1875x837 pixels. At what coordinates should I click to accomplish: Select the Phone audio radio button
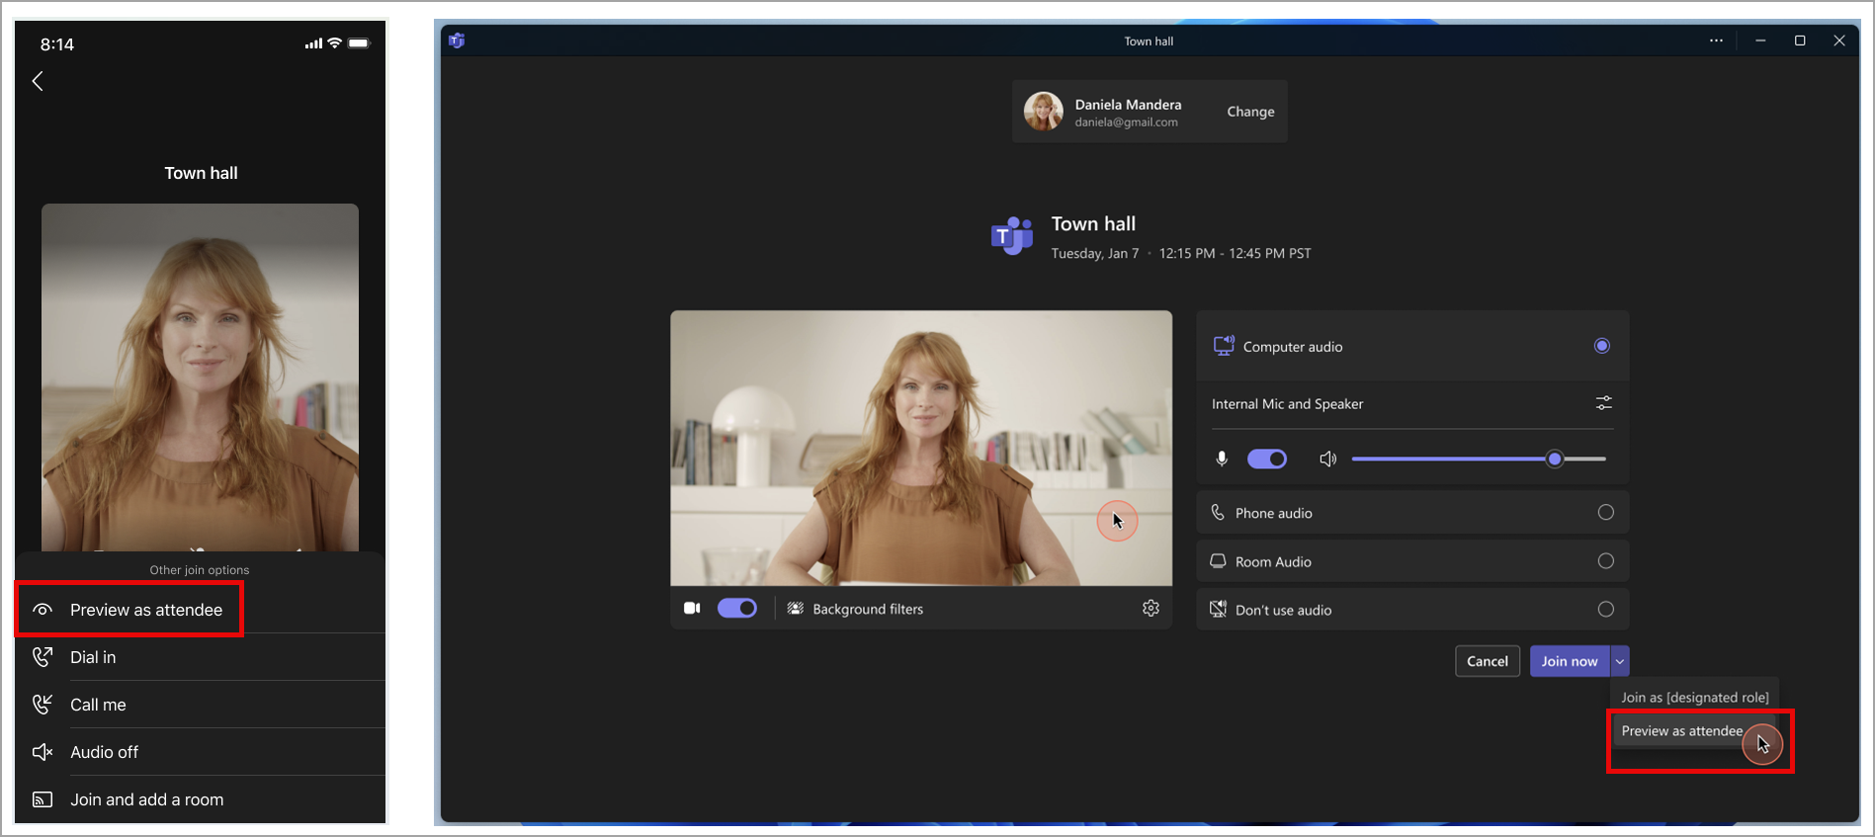pyautogui.click(x=1605, y=512)
